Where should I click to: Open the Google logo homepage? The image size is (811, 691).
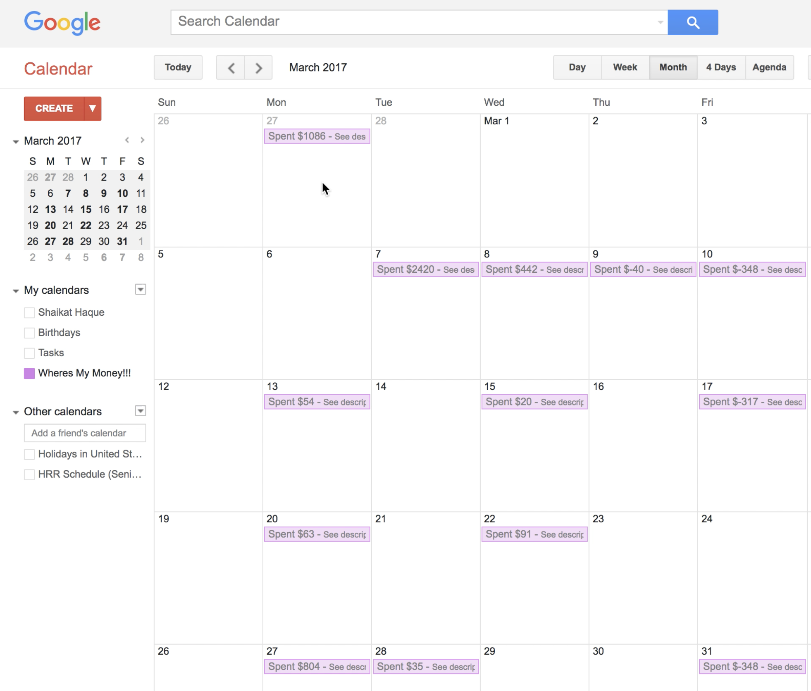(x=62, y=22)
